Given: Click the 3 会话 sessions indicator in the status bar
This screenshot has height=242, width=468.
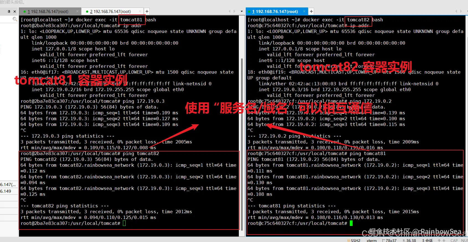Looking at the screenshot, I should [427, 240].
